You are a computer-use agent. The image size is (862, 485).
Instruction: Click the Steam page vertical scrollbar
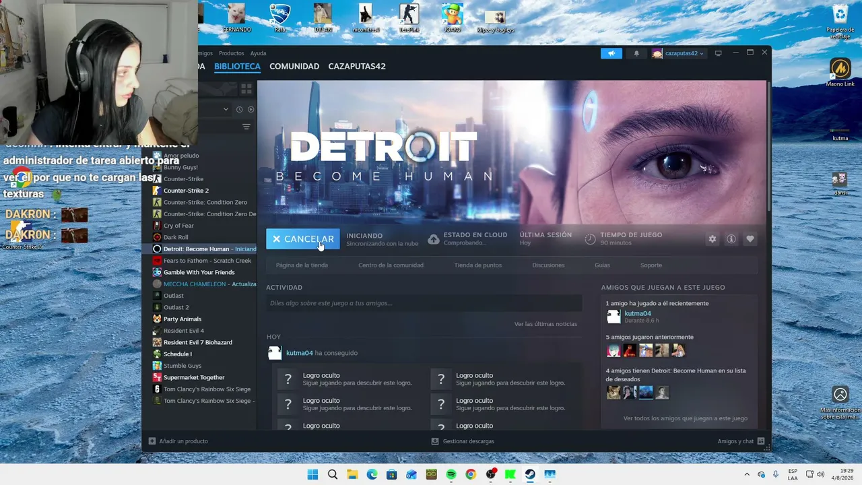(768, 145)
